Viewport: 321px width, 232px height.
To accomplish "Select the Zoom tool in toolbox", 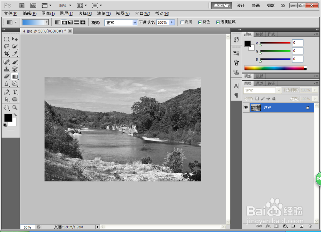I will pos(15,107).
